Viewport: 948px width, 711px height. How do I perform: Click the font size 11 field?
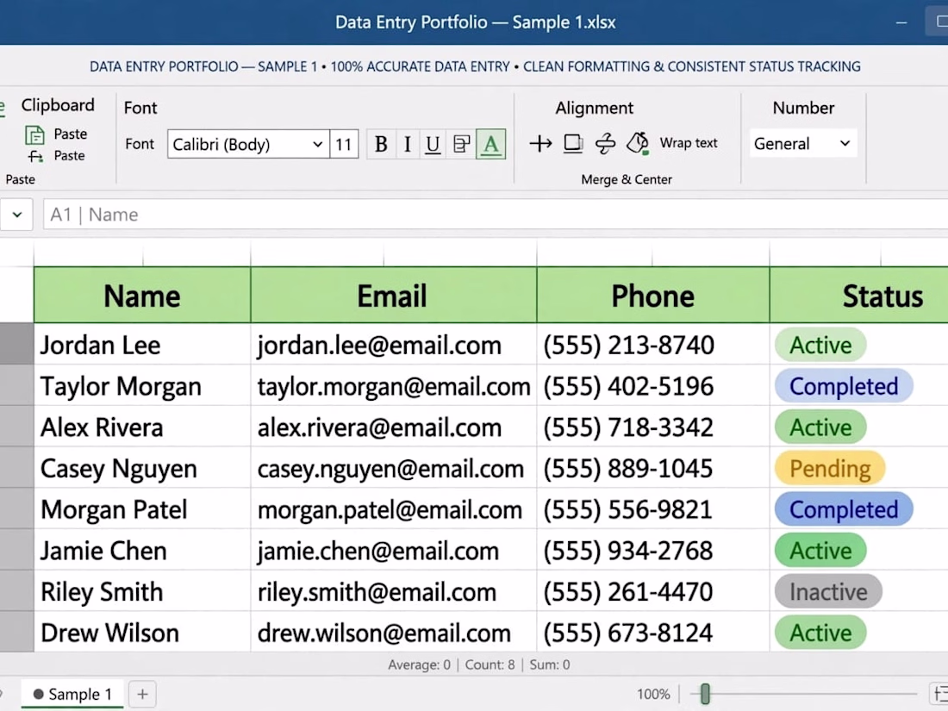[x=344, y=144]
